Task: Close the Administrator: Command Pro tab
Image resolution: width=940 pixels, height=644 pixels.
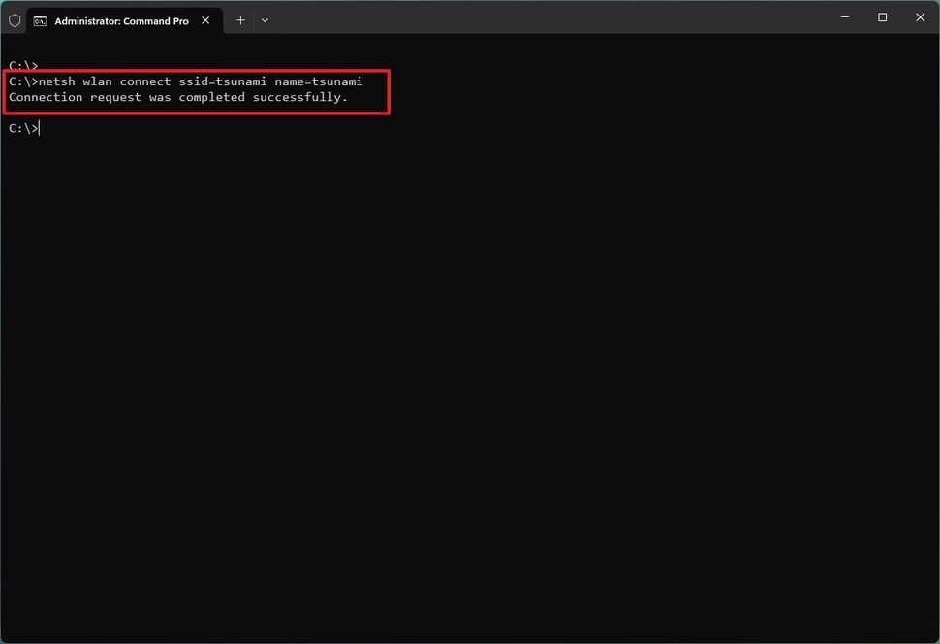Action: [x=204, y=19]
